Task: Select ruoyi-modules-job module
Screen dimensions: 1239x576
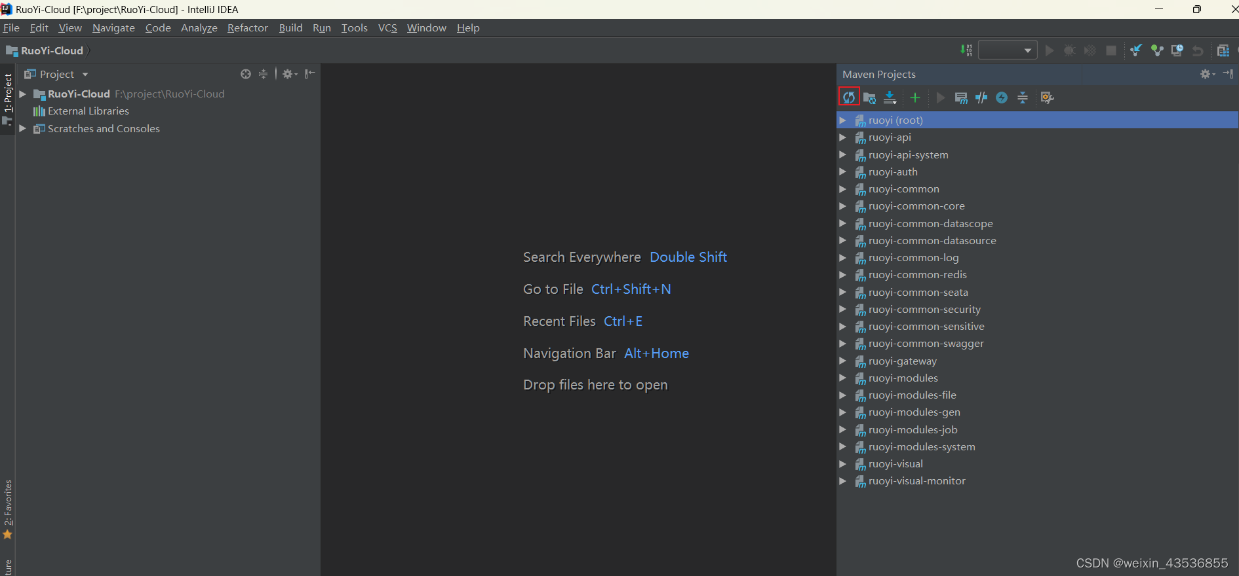Action: click(913, 430)
